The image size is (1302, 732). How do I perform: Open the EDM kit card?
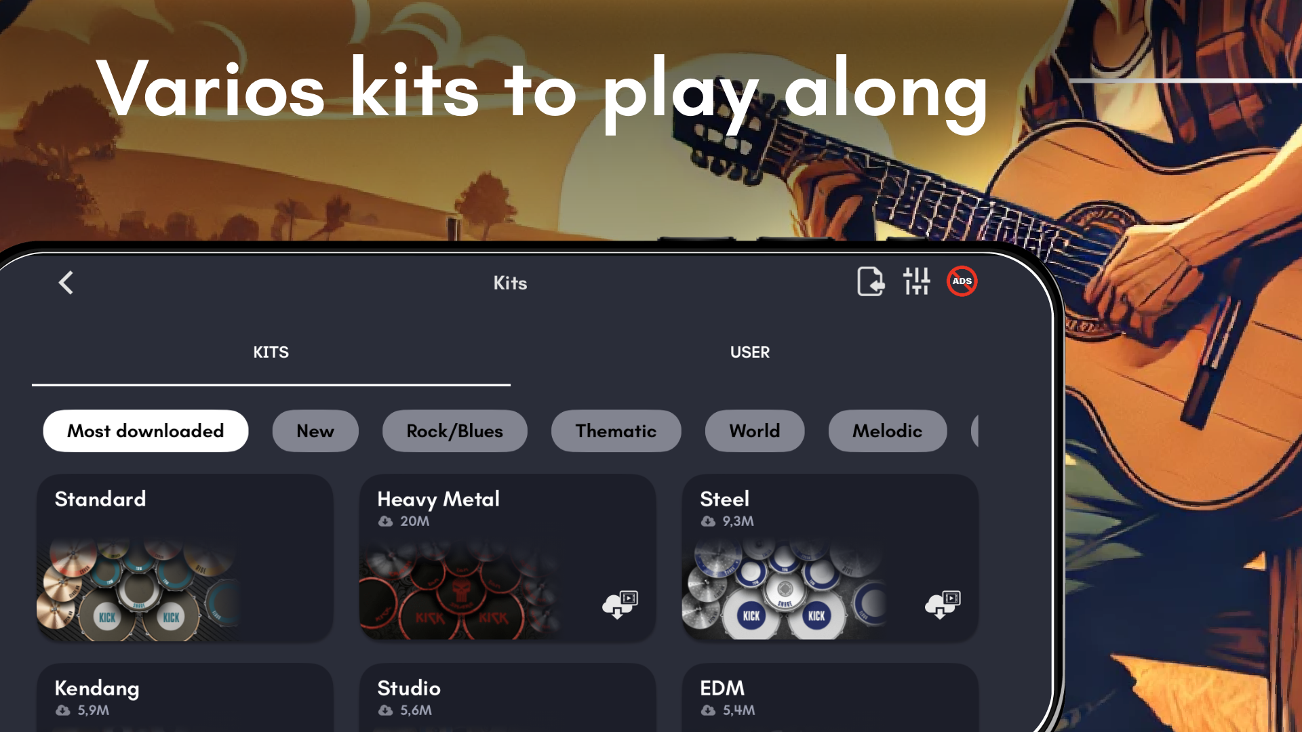830,697
